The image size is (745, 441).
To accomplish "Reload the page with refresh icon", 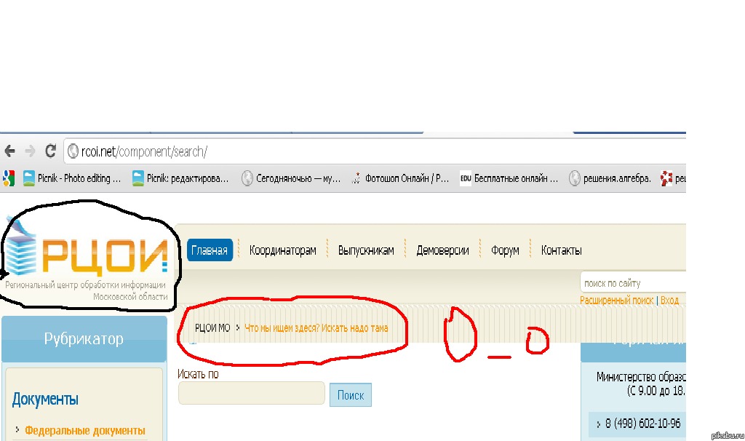I will coord(51,151).
